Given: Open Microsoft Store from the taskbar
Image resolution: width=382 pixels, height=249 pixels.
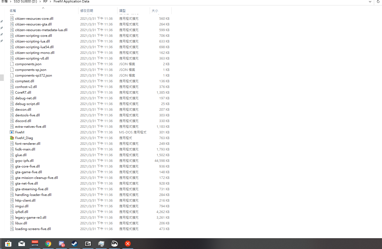Looking at the screenshot, I should click(x=8, y=244).
